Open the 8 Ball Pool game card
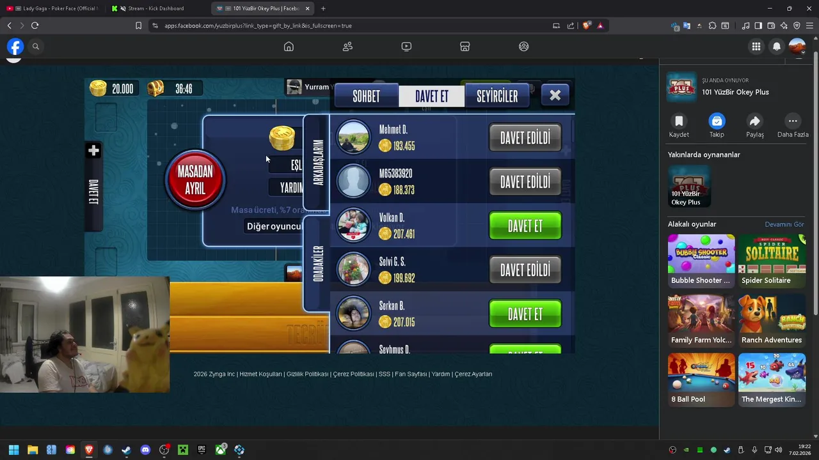Screen dimensions: 819x460 click(701, 379)
